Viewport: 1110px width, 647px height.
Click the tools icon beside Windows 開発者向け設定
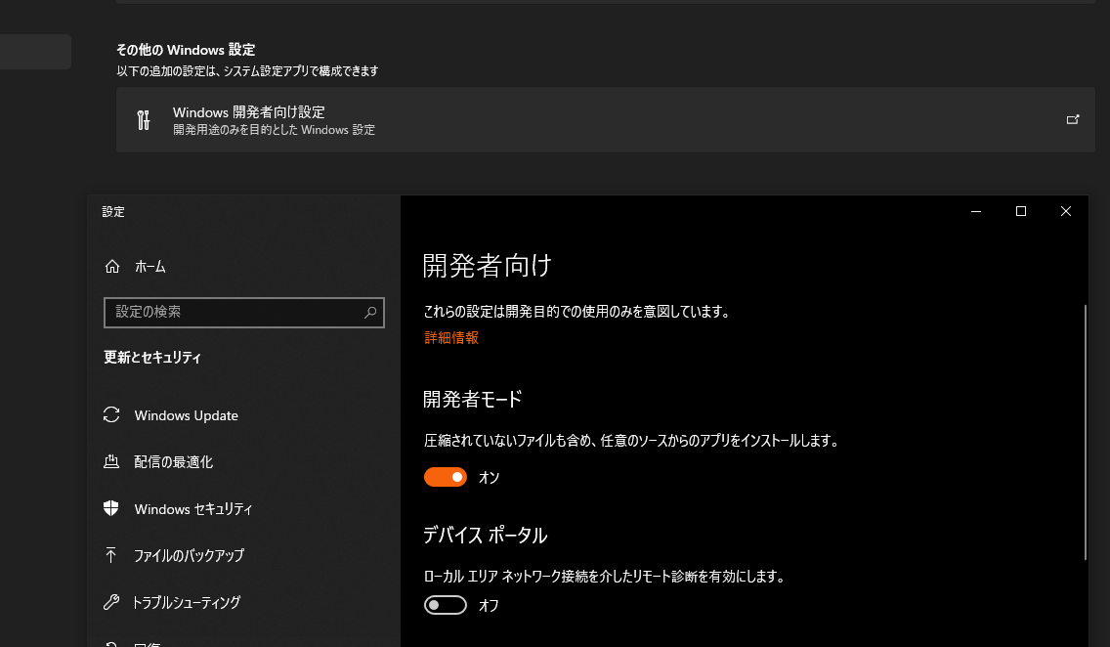pyautogui.click(x=144, y=119)
